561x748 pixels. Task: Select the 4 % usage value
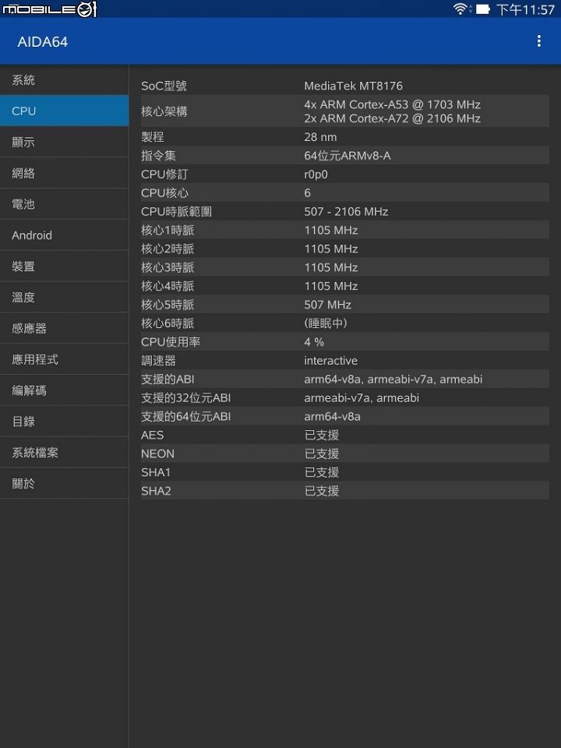(x=314, y=341)
